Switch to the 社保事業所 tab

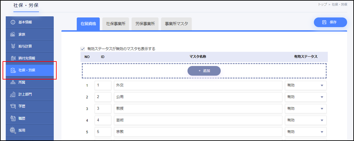[x=116, y=23]
